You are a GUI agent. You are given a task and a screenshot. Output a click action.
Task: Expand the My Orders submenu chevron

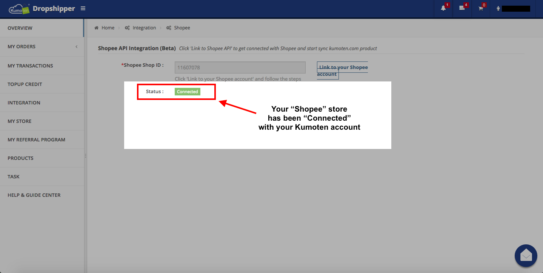[x=77, y=47]
